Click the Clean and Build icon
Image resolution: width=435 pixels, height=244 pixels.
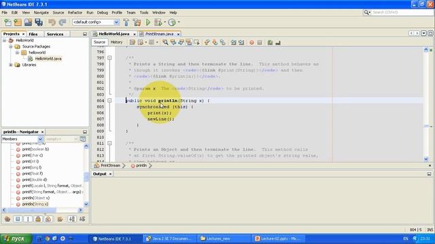pos(137,22)
